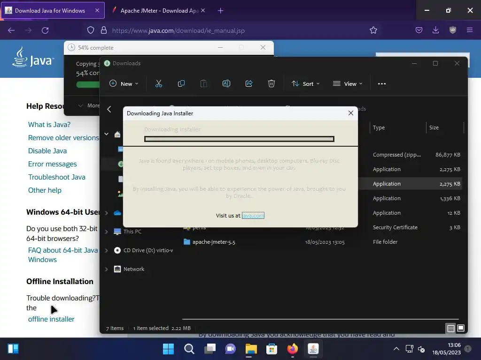This screenshot has width=481, height=360.
Task: Click the Copy icon in Downloads toolbar
Action: click(181, 83)
